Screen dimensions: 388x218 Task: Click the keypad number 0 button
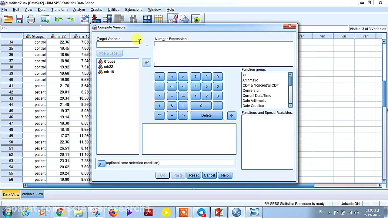coord(201,106)
